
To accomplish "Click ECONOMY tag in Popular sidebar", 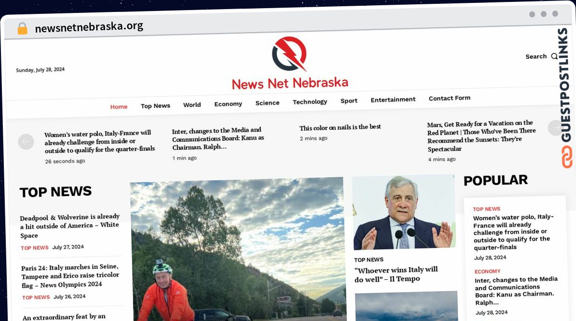I will click(488, 272).
